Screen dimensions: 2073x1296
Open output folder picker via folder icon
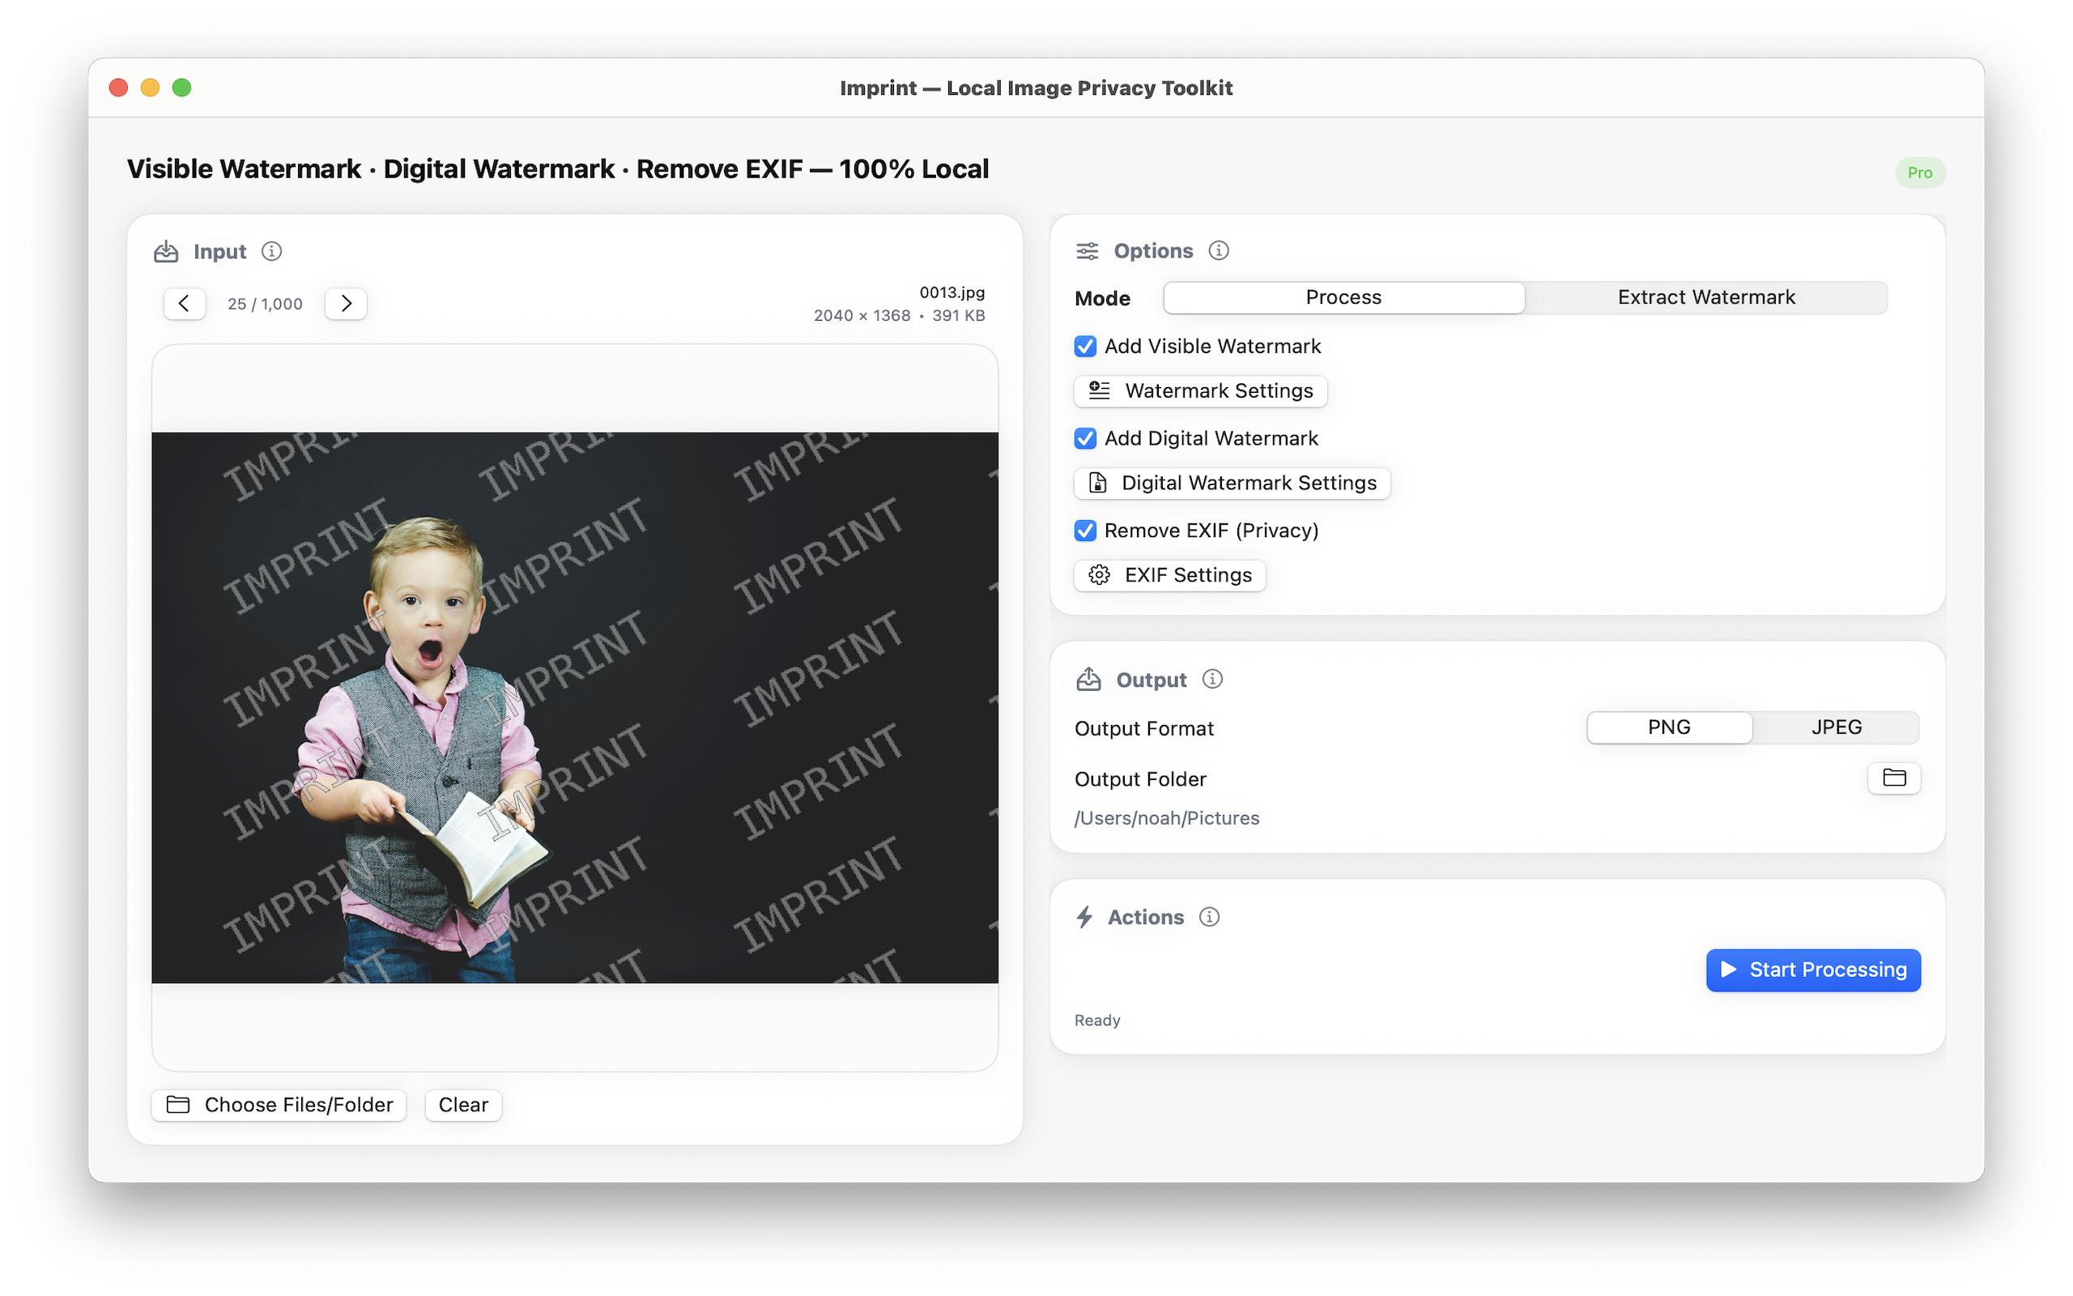coord(1893,778)
